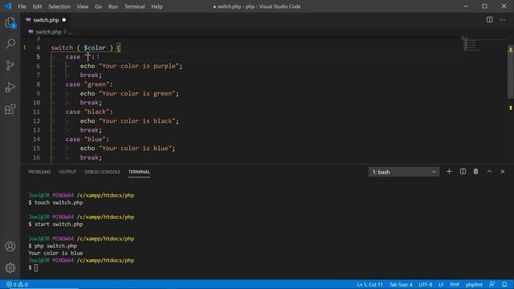Open the Terminal menu
The width and height of the screenshot is (514, 289).
pyautogui.click(x=134, y=6)
